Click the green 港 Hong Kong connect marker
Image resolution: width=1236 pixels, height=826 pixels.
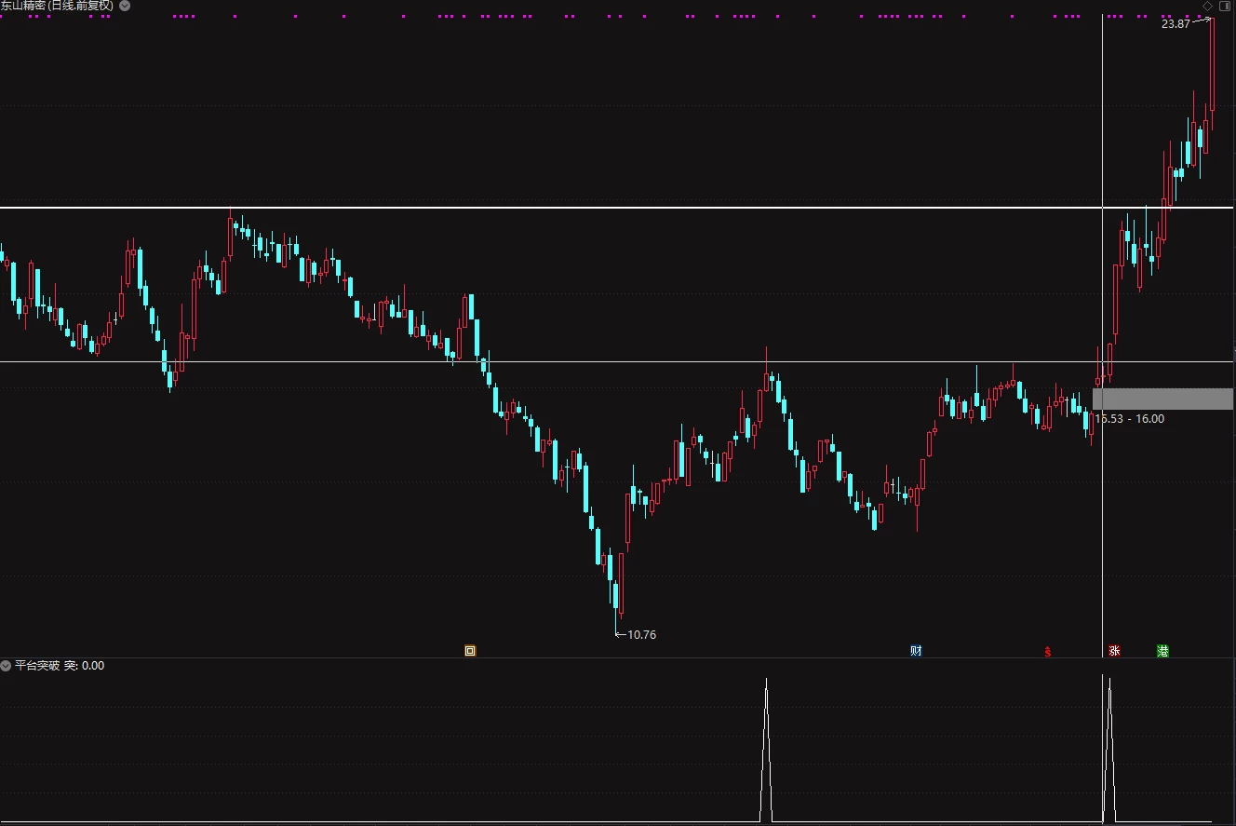[1162, 651]
